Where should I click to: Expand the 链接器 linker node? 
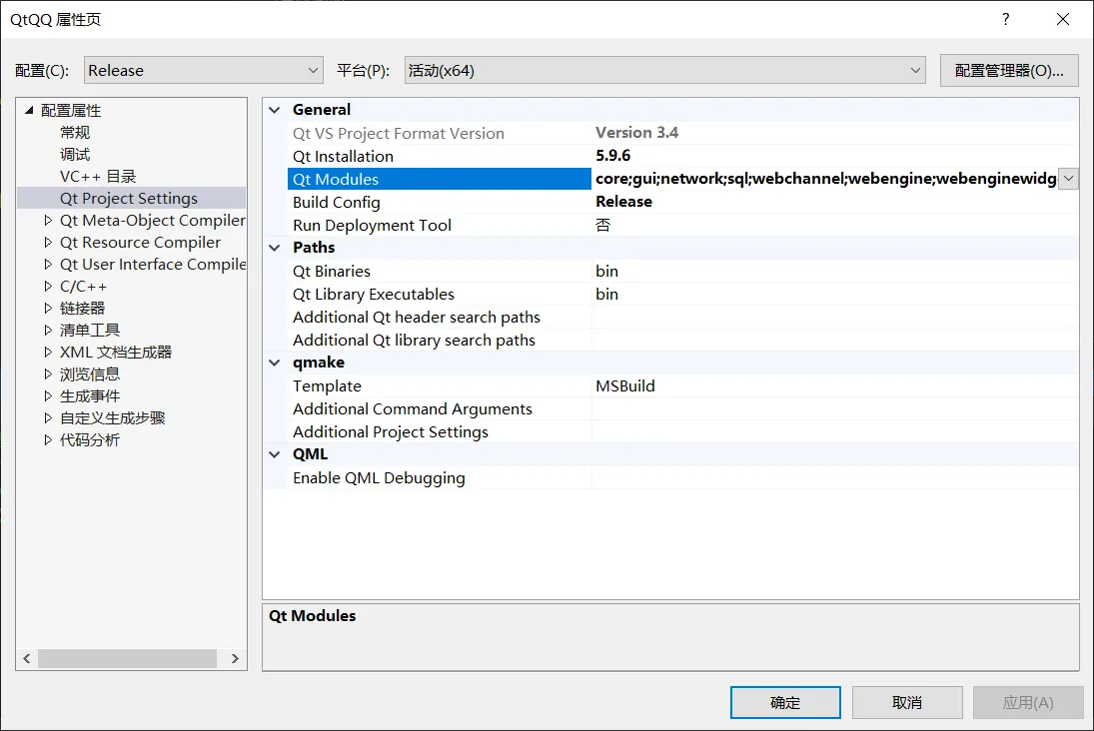(x=47, y=309)
